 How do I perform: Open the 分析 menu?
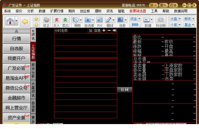[31, 11]
